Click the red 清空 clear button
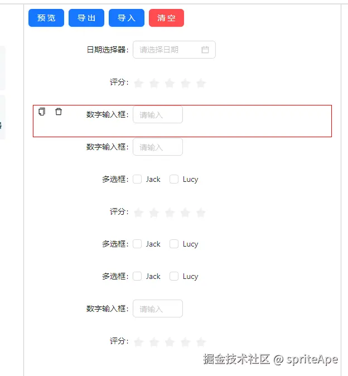This screenshot has width=348, height=376. coord(166,18)
